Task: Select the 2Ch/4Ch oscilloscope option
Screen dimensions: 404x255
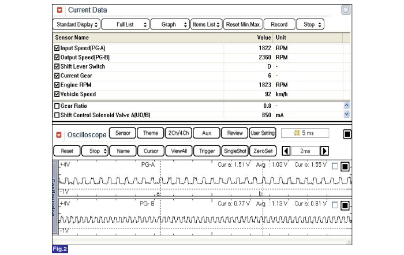Action: point(178,133)
